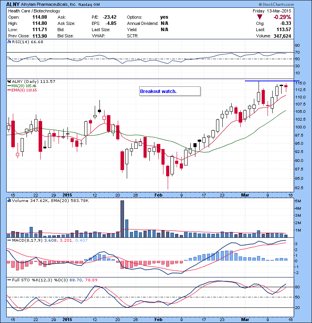Viewport: 312px width, 323px height.
Task: Click the SCTR field label
Action: point(133,36)
